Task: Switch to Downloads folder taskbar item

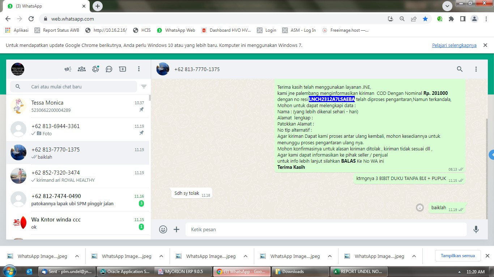Action: pos(301,272)
